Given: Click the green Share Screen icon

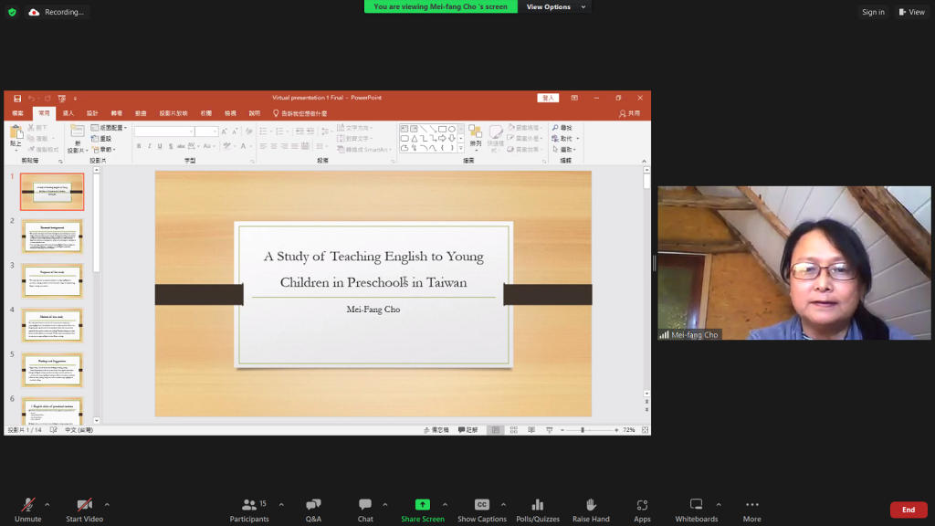Looking at the screenshot, I should tap(422, 505).
